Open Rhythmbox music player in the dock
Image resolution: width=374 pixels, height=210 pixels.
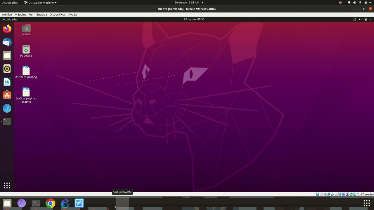(7, 69)
